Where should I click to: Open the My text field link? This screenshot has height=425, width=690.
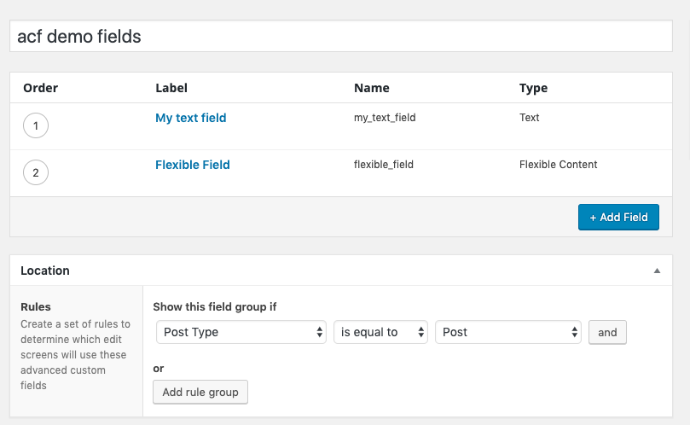[x=191, y=118]
